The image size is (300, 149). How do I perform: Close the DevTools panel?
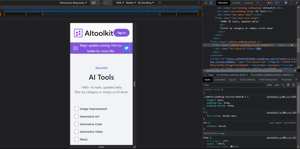(x=297, y=3)
